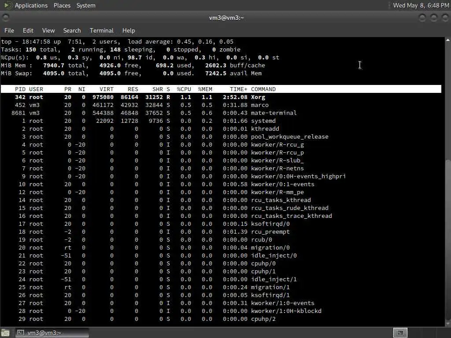Open the Applications panel menu
This screenshot has height=338, width=451.
pyautogui.click(x=31, y=5)
